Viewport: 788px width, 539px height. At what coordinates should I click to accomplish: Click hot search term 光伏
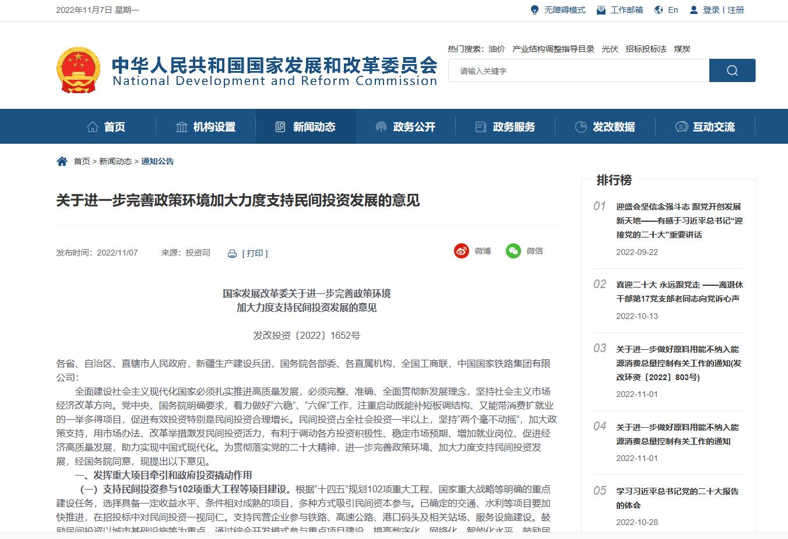[x=610, y=49]
